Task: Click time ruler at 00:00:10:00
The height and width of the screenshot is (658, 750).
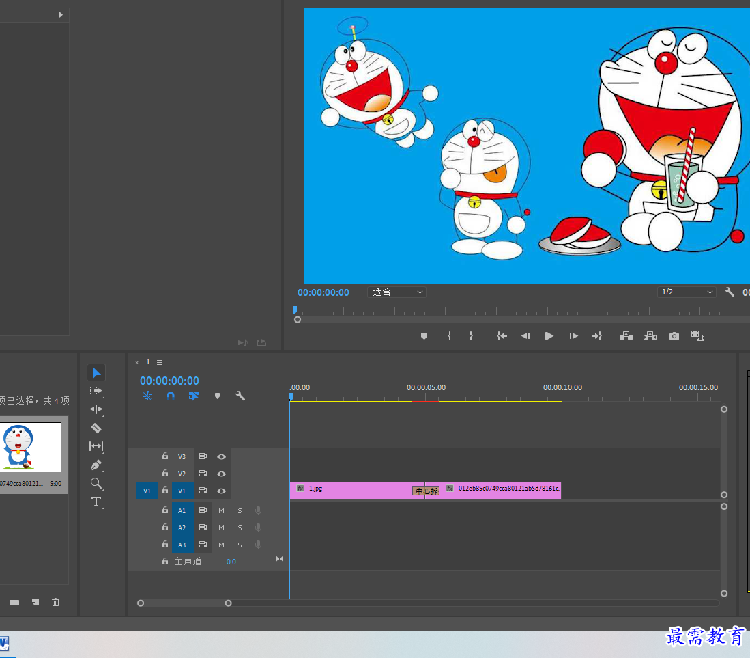Action: tap(562, 387)
